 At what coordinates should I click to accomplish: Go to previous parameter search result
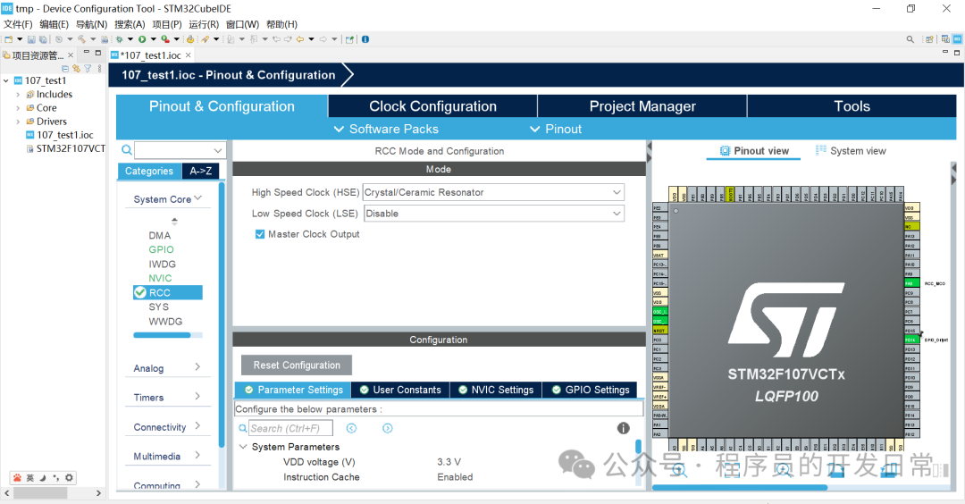tap(351, 428)
